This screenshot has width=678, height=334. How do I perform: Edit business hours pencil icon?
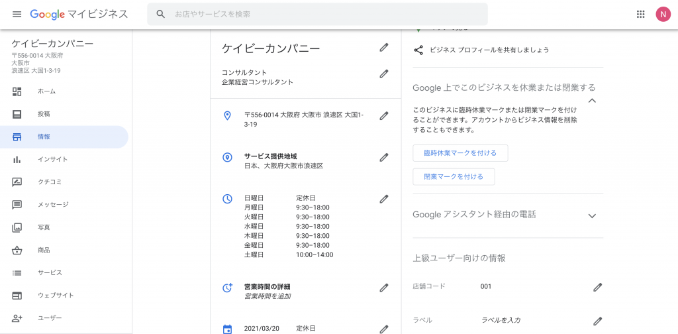(384, 199)
